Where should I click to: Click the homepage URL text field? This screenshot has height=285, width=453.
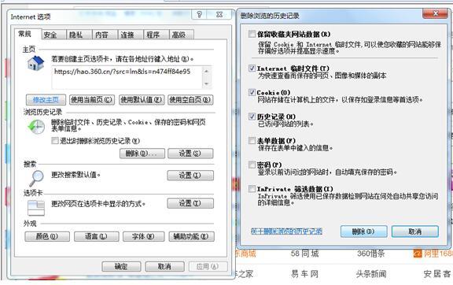(x=127, y=77)
